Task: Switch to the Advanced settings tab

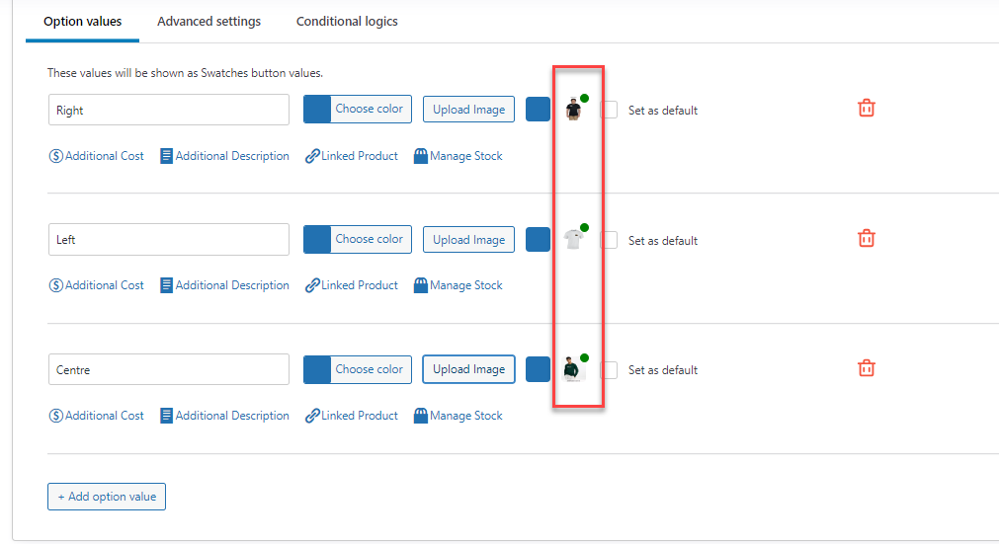Action: point(208,21)
